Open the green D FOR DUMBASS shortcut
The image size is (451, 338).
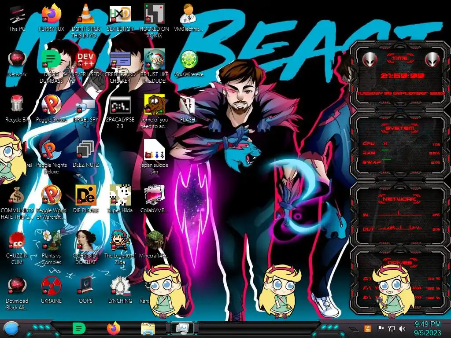51,67
